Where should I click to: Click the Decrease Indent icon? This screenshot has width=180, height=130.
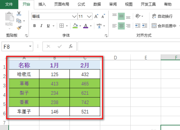pos(138,26)
